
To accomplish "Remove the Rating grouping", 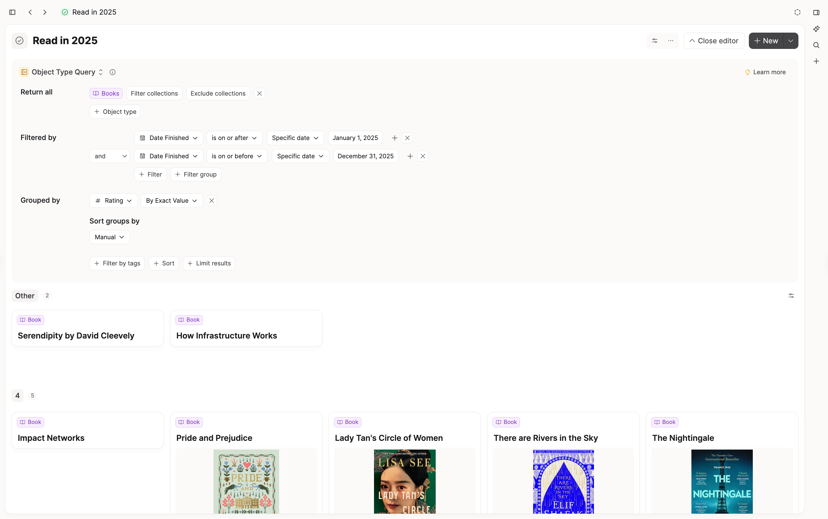I will click(212, 200).
